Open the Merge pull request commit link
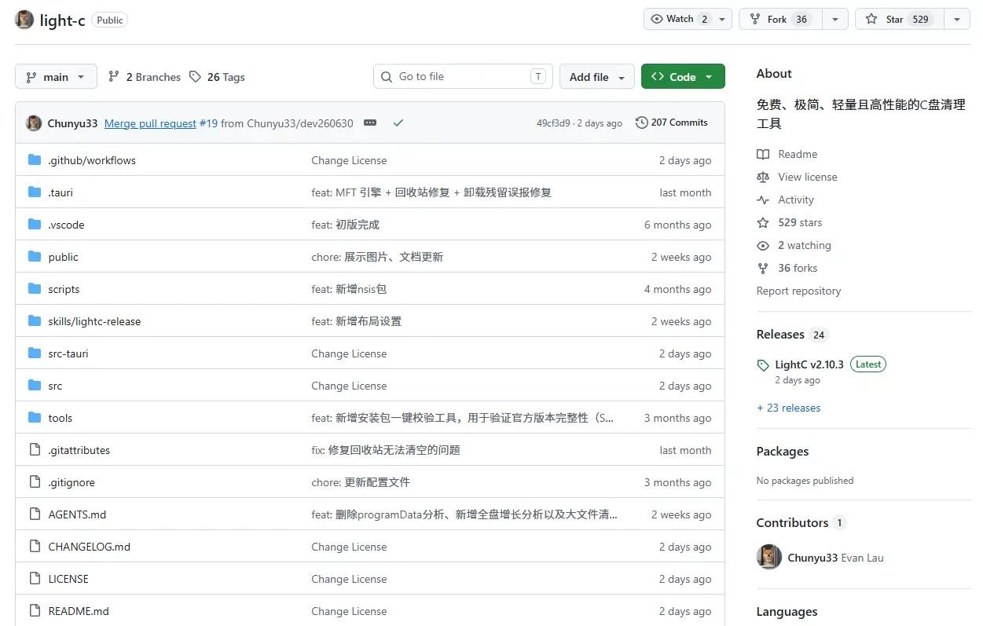Screen dimensions: 983x626 pos(150,123)
